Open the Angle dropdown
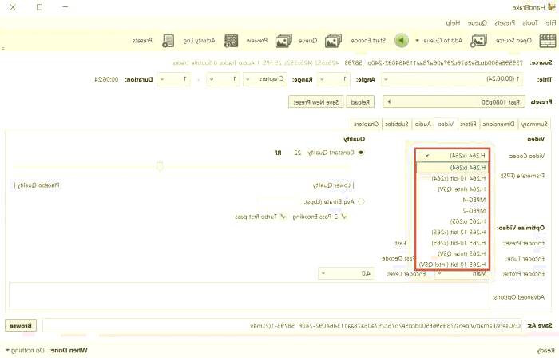Viewport: 559px width, 358px height. [x=334, y=79]
